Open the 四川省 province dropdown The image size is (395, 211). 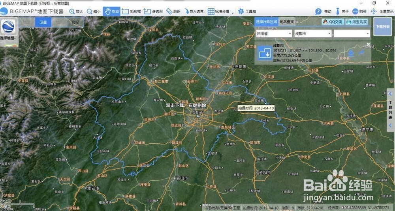[274, 33]
